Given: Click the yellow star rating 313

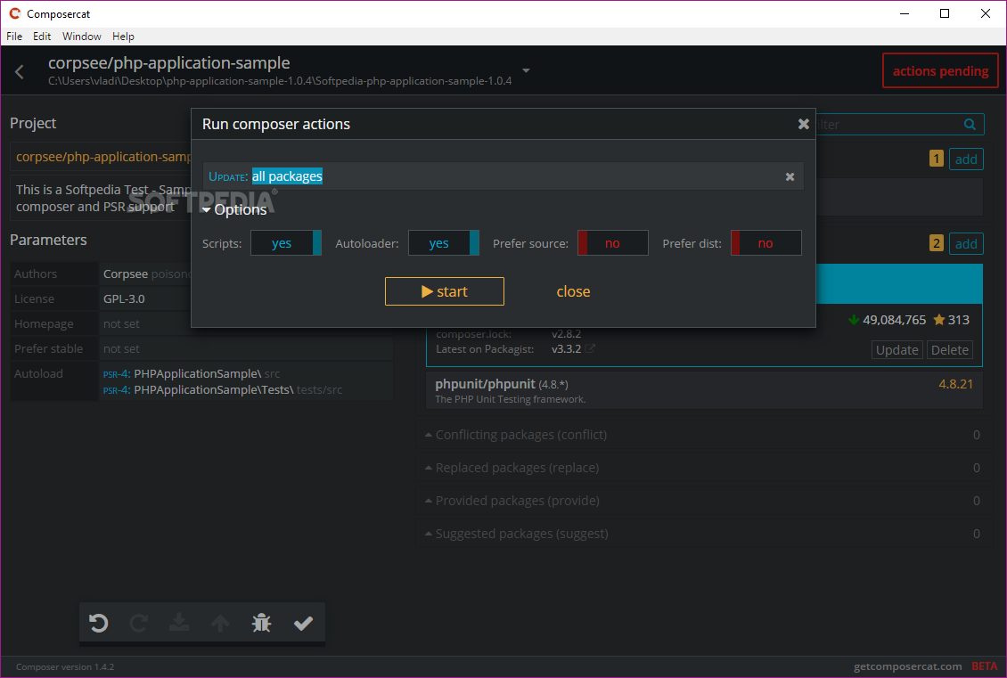Looking at the screenshot, I should (951, 320).
